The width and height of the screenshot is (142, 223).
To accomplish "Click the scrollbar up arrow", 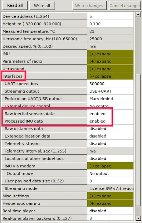I will click(x=138, y=14).
